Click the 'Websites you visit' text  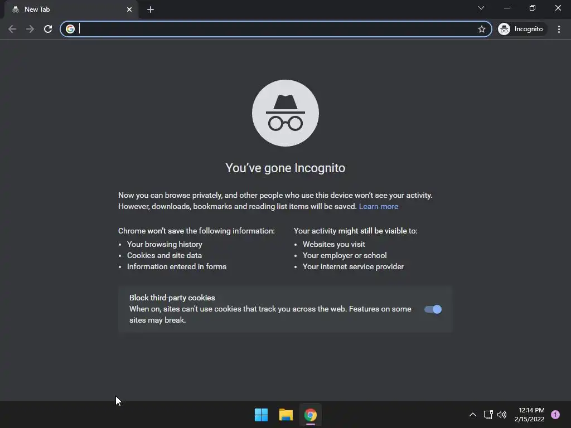[x=334, y=244]
